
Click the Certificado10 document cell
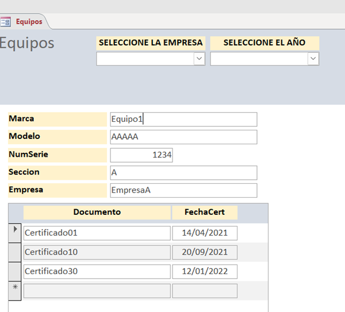tap(97, 252)
